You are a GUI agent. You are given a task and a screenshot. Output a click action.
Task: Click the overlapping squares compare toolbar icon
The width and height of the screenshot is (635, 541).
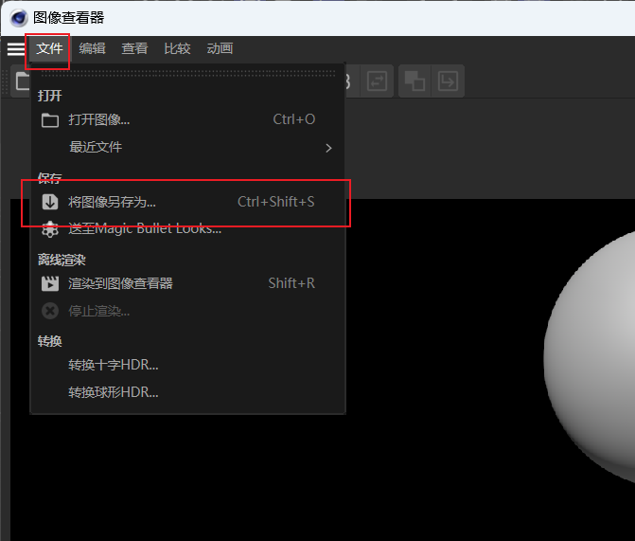tap(415, 81)
